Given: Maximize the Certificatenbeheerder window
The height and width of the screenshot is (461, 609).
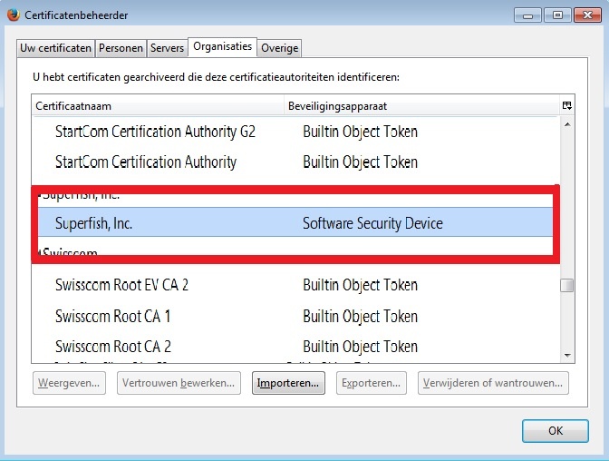Looking at the screenshot, I should [x=557, y=15].
